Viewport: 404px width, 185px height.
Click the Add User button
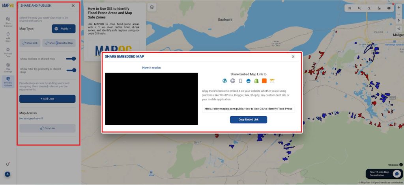click(47, 99)
